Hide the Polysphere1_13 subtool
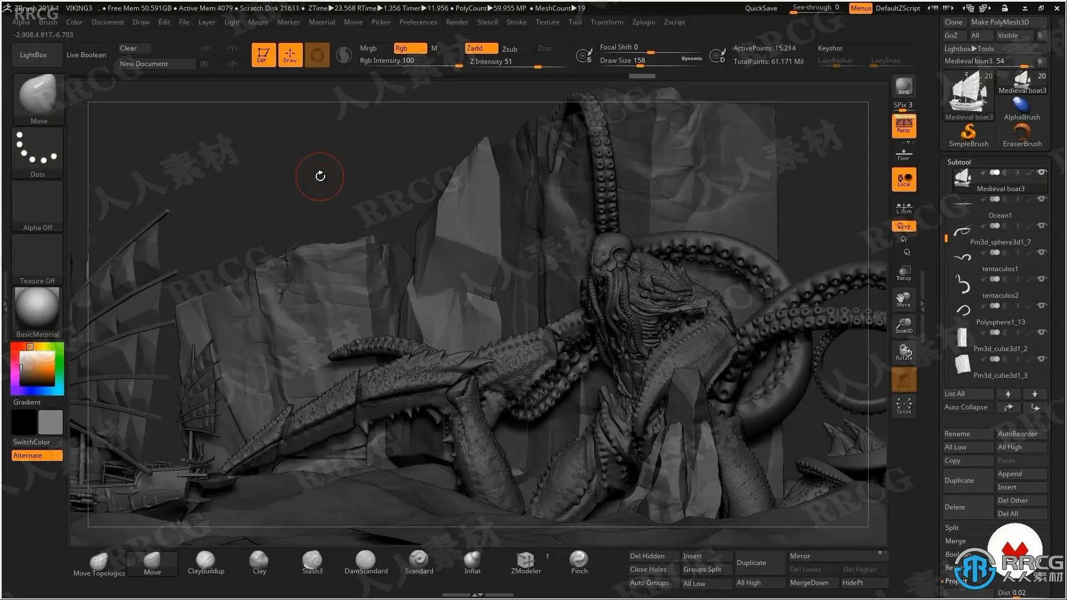The height and width of the screenshot is (600, 1067). pos(1042,306)
